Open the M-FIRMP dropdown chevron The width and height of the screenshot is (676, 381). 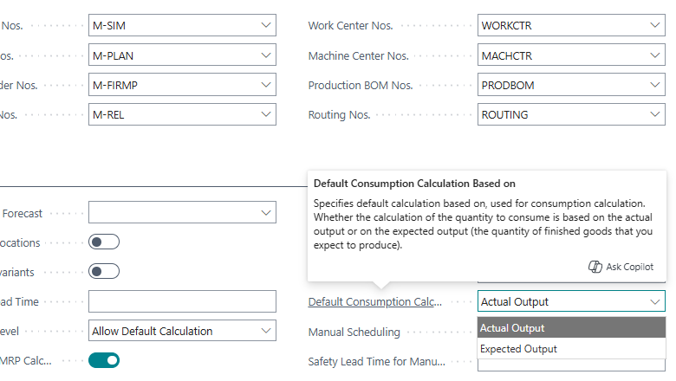pos(265,85)
